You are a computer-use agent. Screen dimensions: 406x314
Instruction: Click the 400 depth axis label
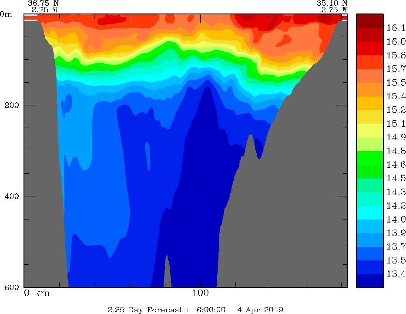coord(12,196)
